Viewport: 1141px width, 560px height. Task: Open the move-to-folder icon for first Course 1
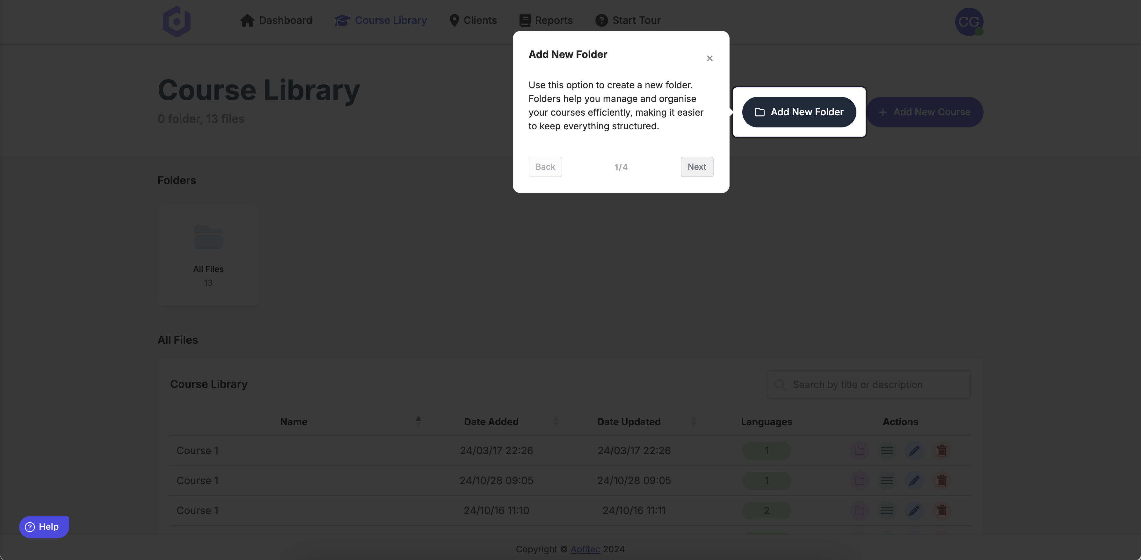point(859,451)
